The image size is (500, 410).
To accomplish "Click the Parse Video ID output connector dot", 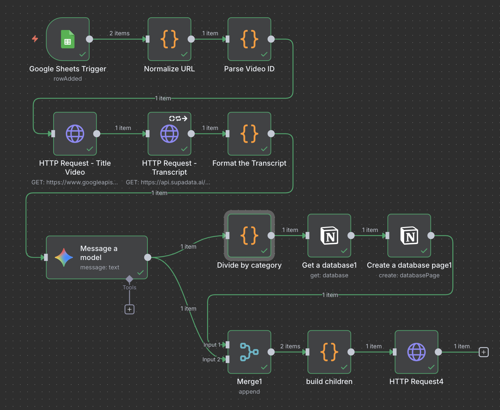I will pyautogui.click(x=271, y=39).
